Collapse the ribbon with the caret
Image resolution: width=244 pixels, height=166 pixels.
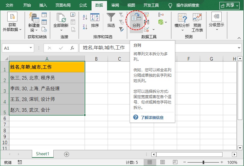pos(239,38)
